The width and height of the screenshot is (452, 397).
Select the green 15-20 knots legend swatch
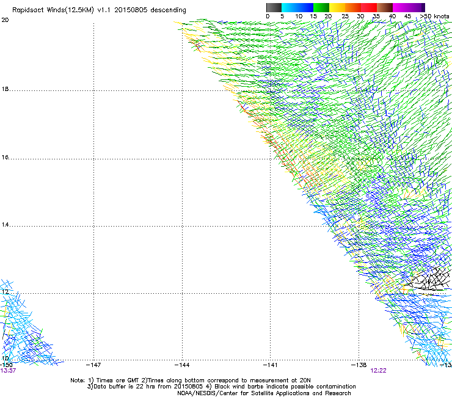321,7
